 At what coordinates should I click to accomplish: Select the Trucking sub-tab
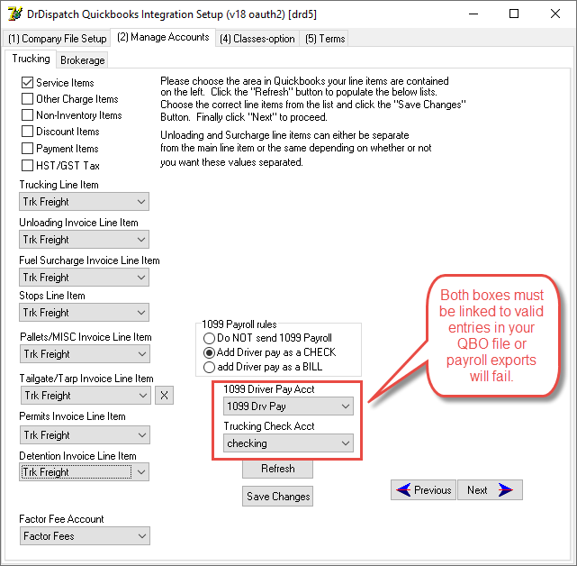pyautogui.click(x=31, y=59)
